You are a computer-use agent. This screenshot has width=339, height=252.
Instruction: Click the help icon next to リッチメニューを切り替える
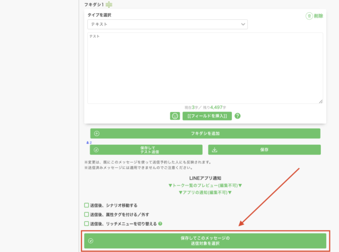pyautogui.click(x=160, y=224)
